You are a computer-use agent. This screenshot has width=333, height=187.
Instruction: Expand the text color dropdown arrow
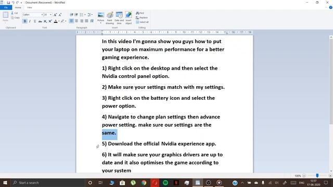pyautogui.click(x=59, y=21)
